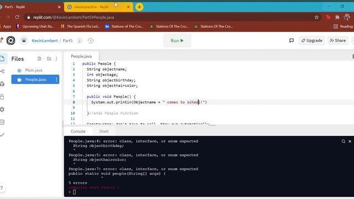Open the help question mark icon

coord(2,188)
